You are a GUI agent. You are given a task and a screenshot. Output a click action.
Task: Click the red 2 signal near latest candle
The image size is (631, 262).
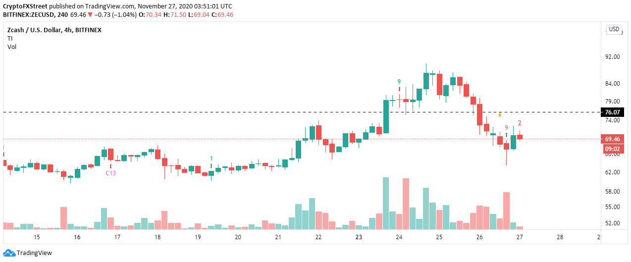tap(520, 123)
